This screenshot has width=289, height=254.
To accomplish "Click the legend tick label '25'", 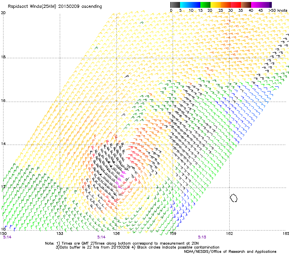I will 221,11.
